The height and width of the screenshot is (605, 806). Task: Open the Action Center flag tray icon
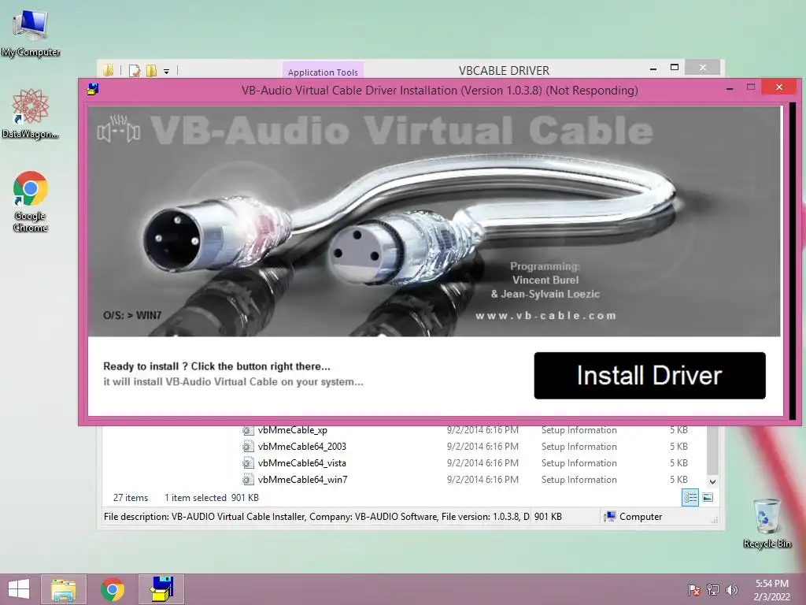coord(693,590)
